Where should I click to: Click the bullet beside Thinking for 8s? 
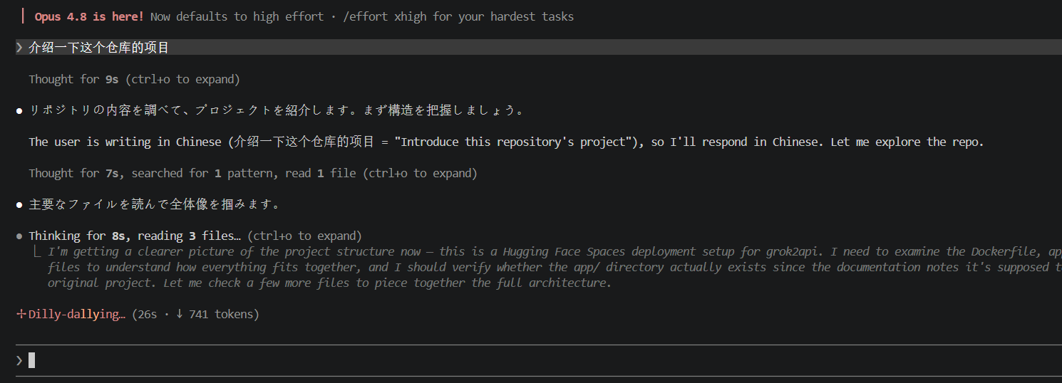coord(19,236)
